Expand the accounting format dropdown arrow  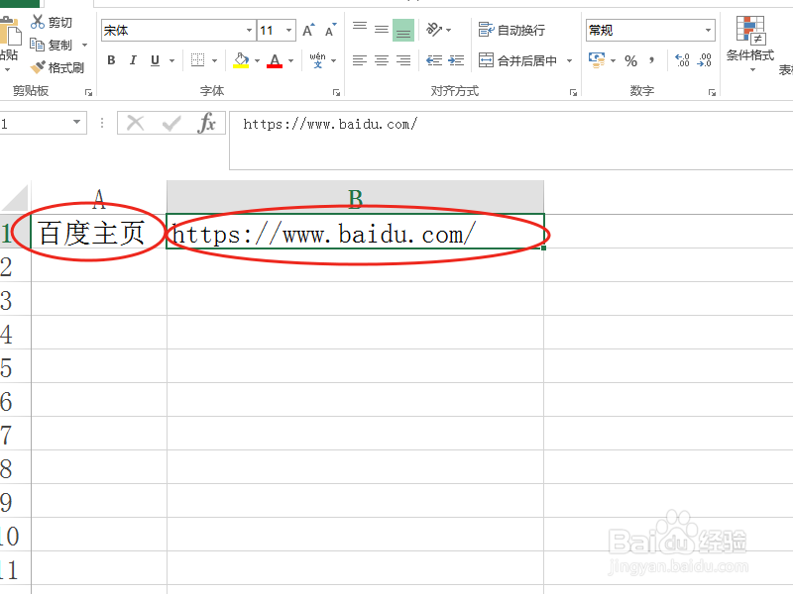coord(613,61)
